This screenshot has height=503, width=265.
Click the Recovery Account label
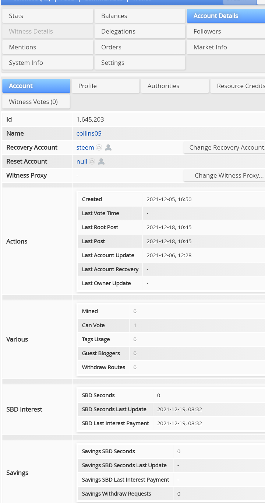[x=32, y=147]
